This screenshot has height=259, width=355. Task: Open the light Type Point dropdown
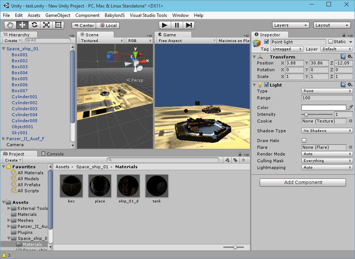pyautogui.click(x=327, y=91)
